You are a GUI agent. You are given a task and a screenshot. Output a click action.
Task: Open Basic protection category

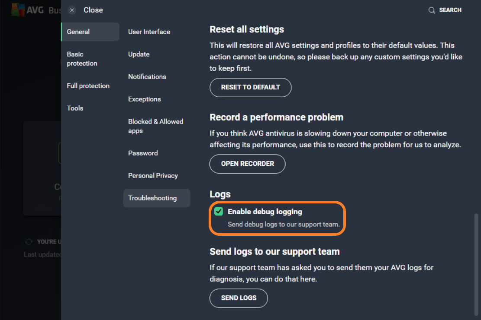click(x=82, y=59)
